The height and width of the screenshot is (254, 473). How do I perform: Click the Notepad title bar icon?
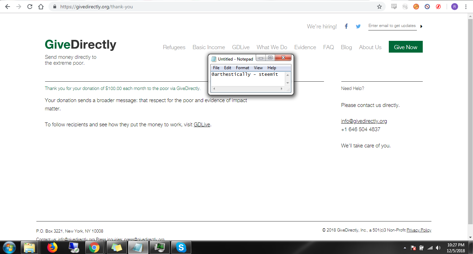click(214, 59)
